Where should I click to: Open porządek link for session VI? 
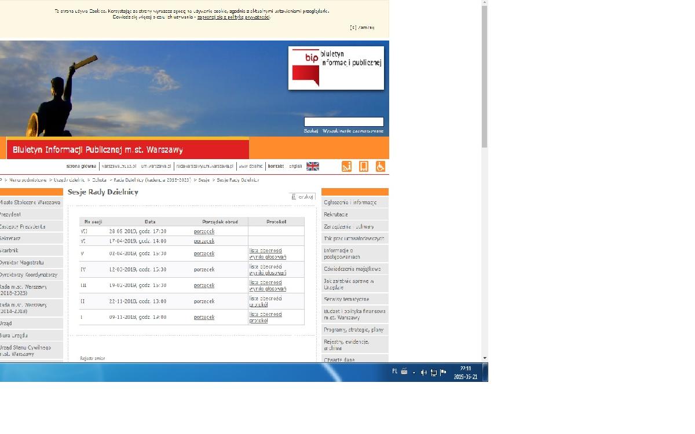click(204, 241)
